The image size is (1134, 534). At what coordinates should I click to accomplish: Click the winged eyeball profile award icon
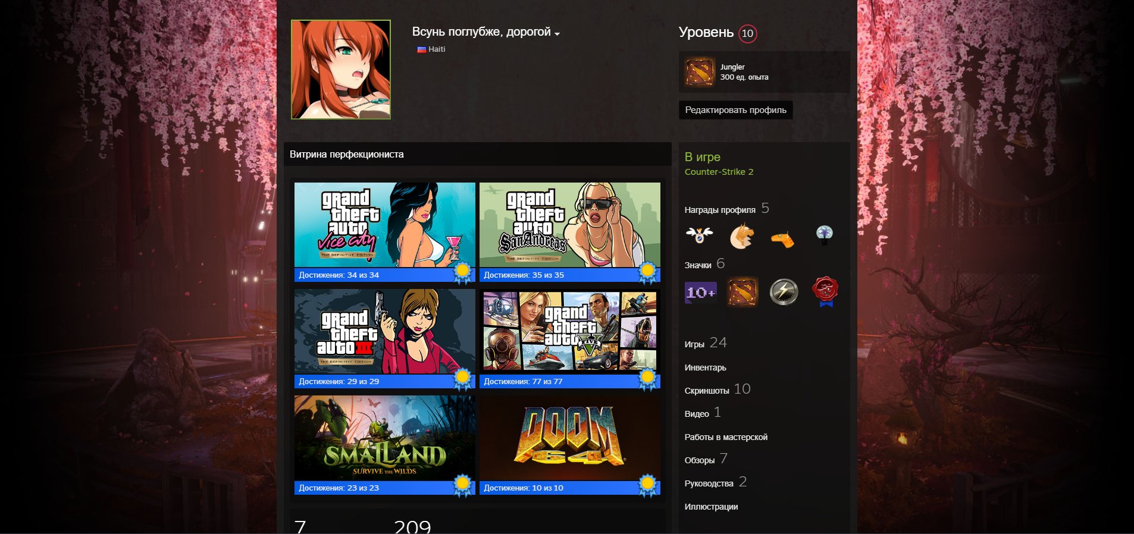(x=699, y=235)
